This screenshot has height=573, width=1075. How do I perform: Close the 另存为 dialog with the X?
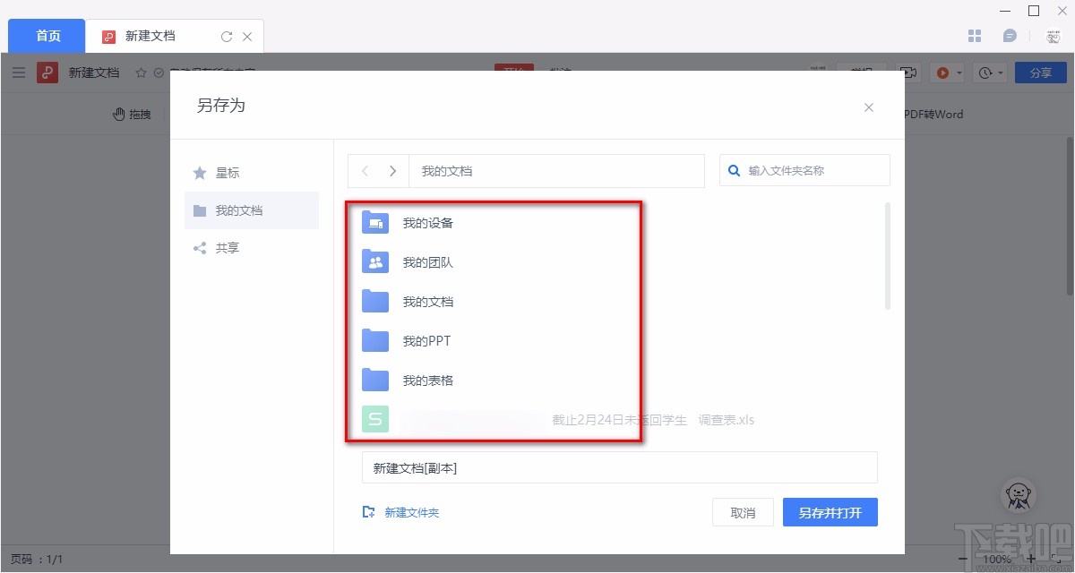868,107
